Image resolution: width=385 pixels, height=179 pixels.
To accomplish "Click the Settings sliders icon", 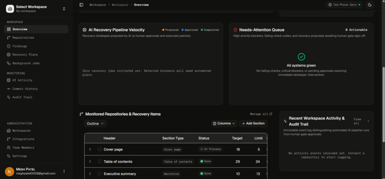I will pyautogui.click(x=9, y=156).
